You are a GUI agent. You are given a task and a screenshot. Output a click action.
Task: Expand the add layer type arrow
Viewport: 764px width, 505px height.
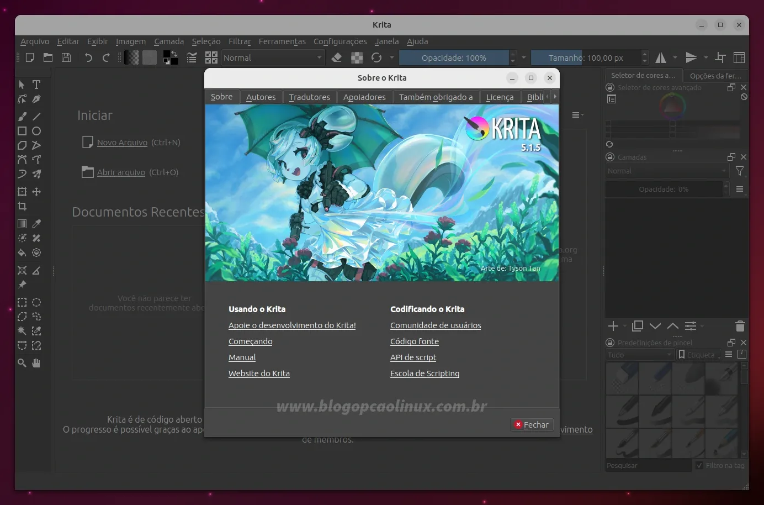point(625,326)
